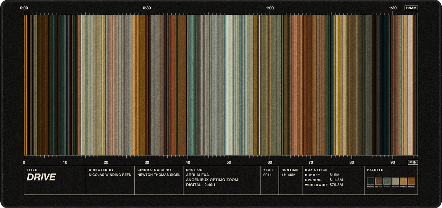
Task: Click the 0 minute axis label
Action: click(24, 162)
